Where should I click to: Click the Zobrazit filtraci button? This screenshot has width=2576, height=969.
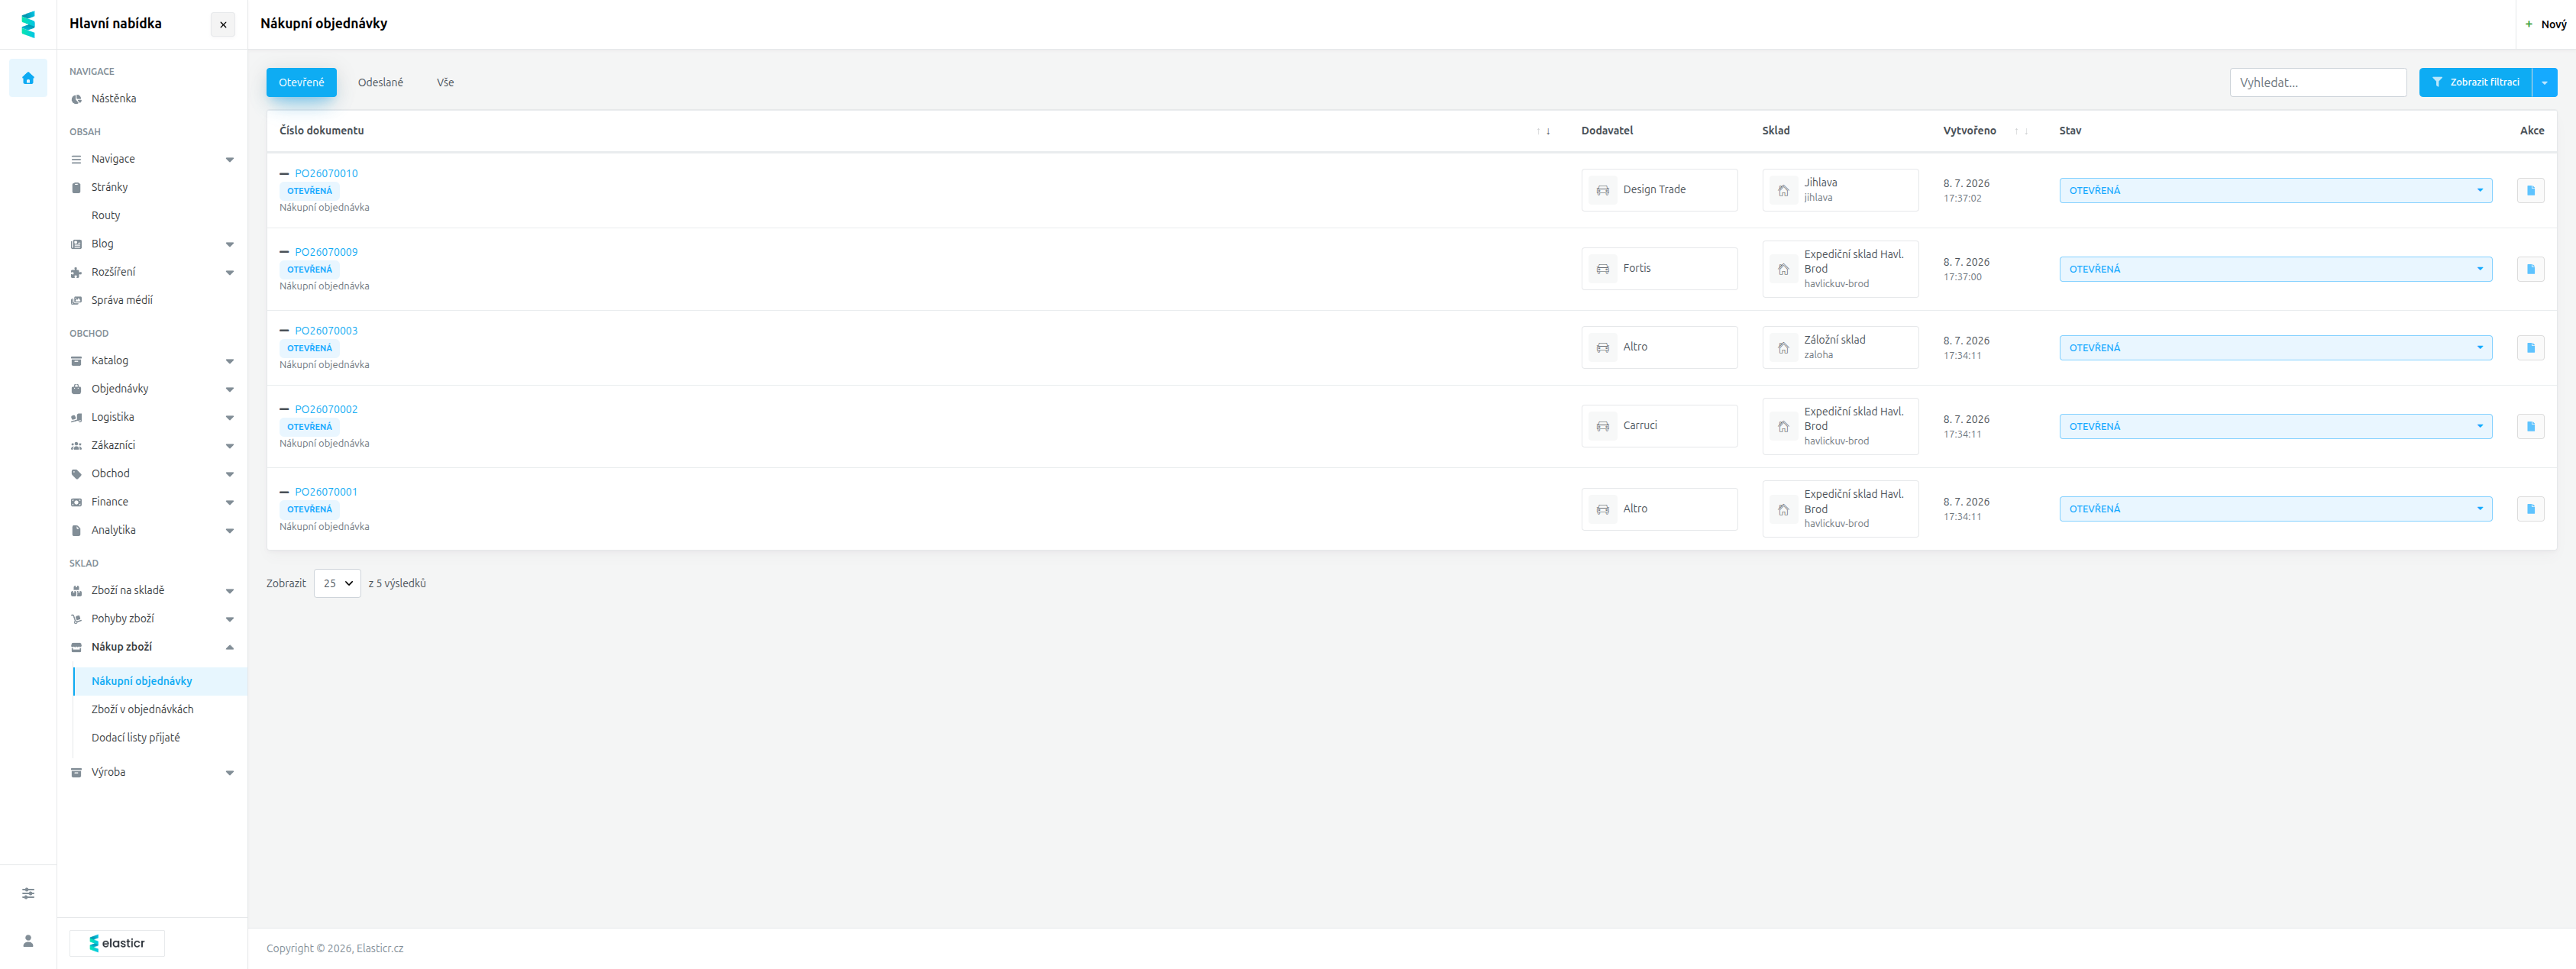2475,82
